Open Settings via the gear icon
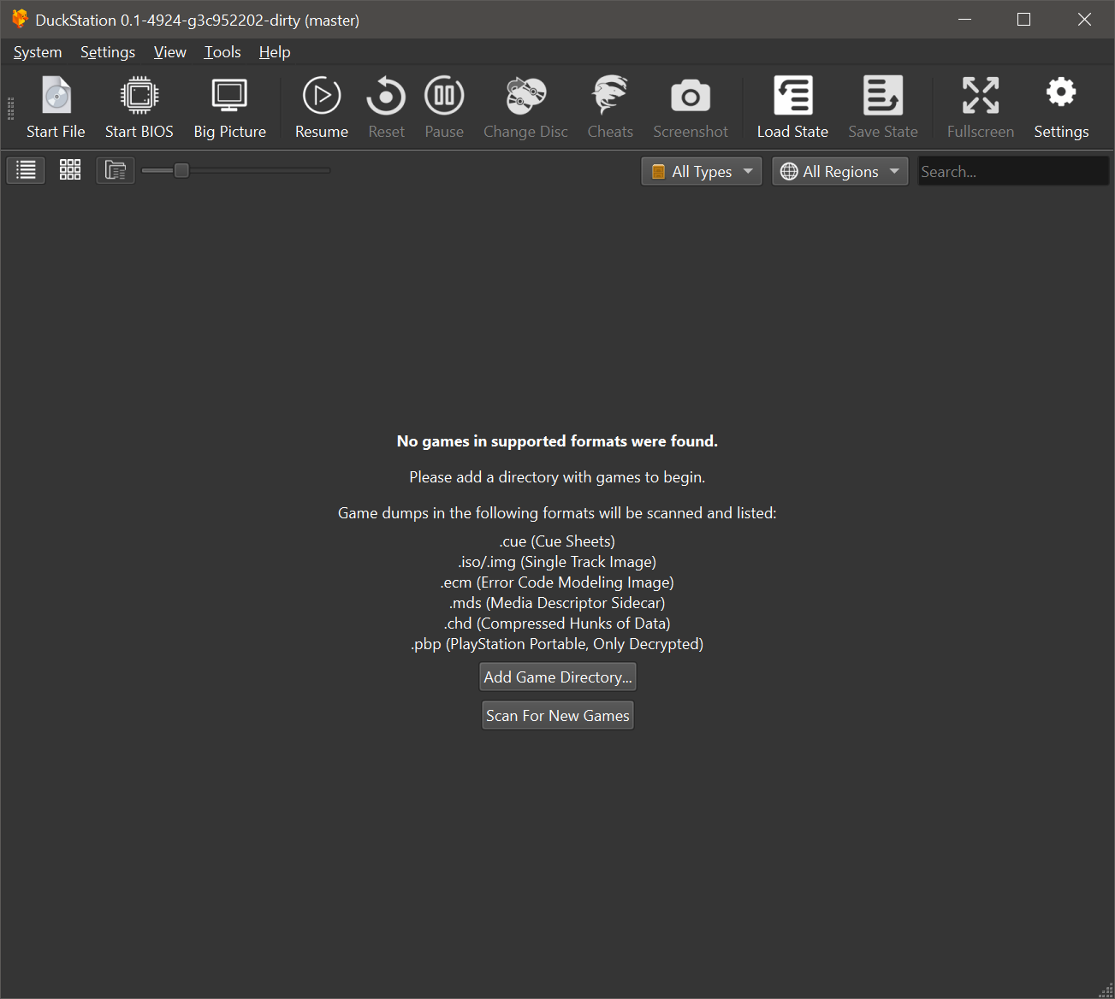This screenshot has width=1115, height=999. point(1061,92)
